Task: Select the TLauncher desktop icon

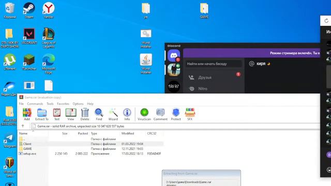Action: click(x=29, y=62)
